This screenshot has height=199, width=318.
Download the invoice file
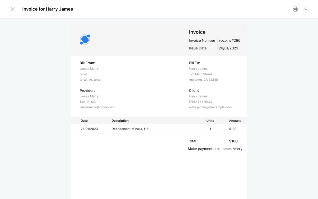pyautogui.click(x=306, y=9)
